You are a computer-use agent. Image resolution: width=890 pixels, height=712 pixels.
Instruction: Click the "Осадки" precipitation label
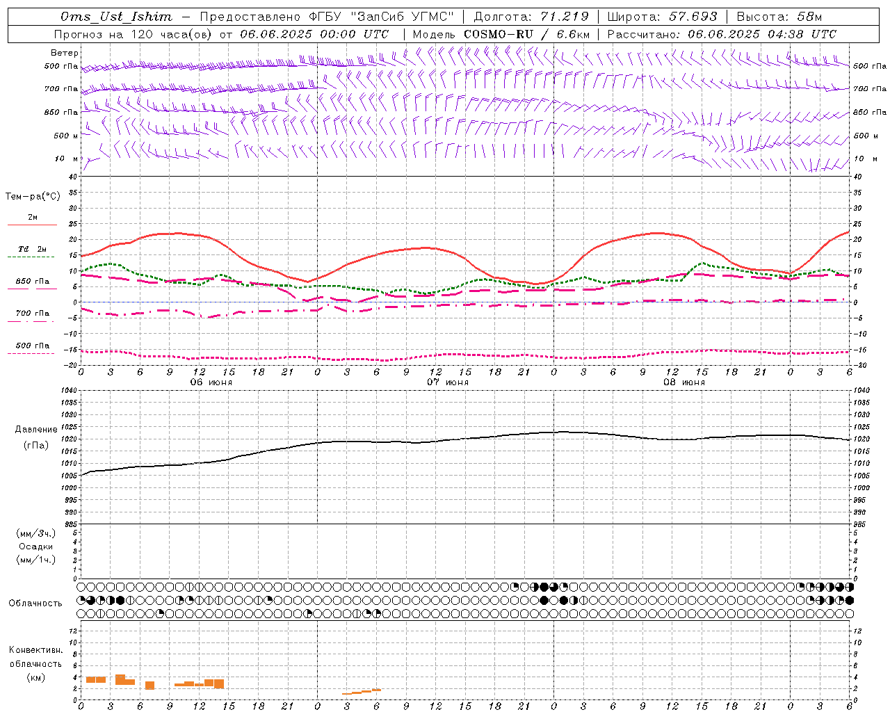(36, 547)
